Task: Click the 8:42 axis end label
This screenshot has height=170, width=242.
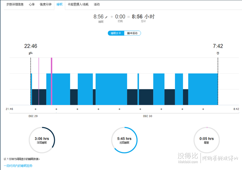Action: click(x=236, y=109)
